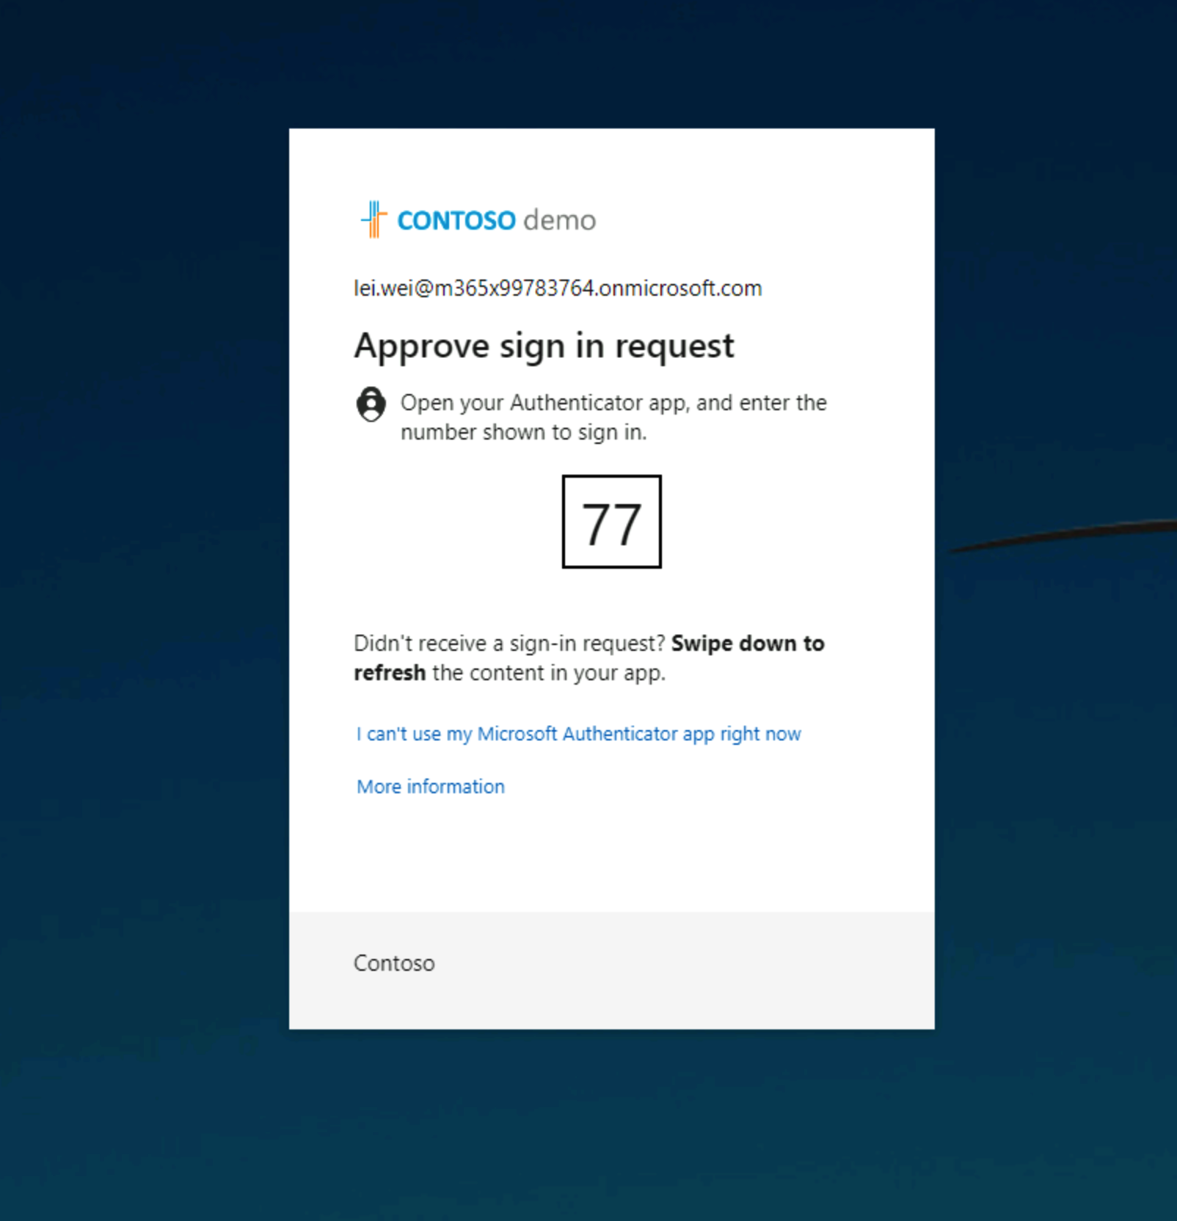Click the 'Approve sign in request' heading

click(x=544, y=346)
